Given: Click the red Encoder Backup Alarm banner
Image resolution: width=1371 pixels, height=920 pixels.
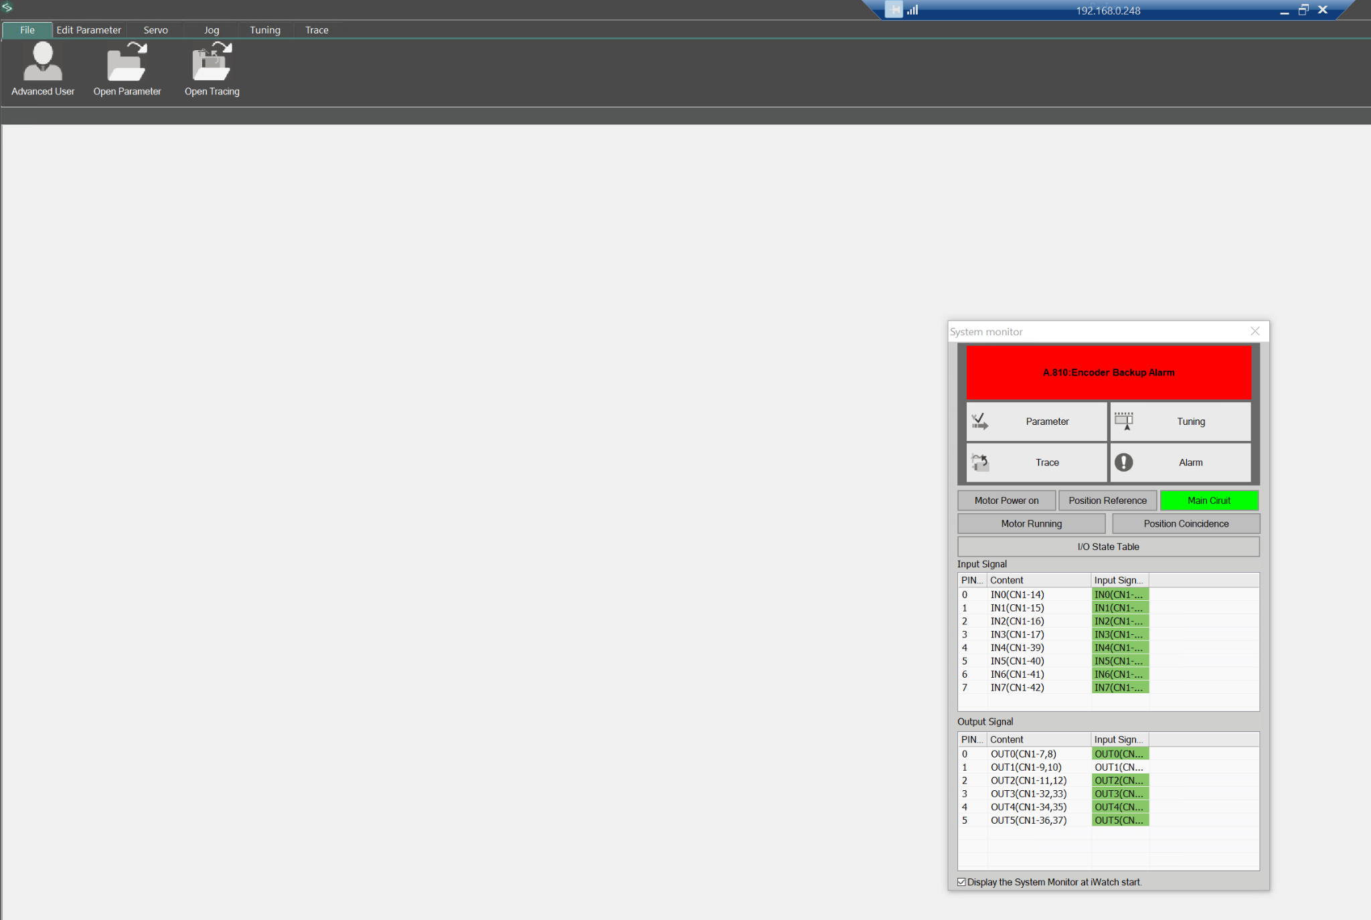Looking at the screenshot, I should (1109, 373).
